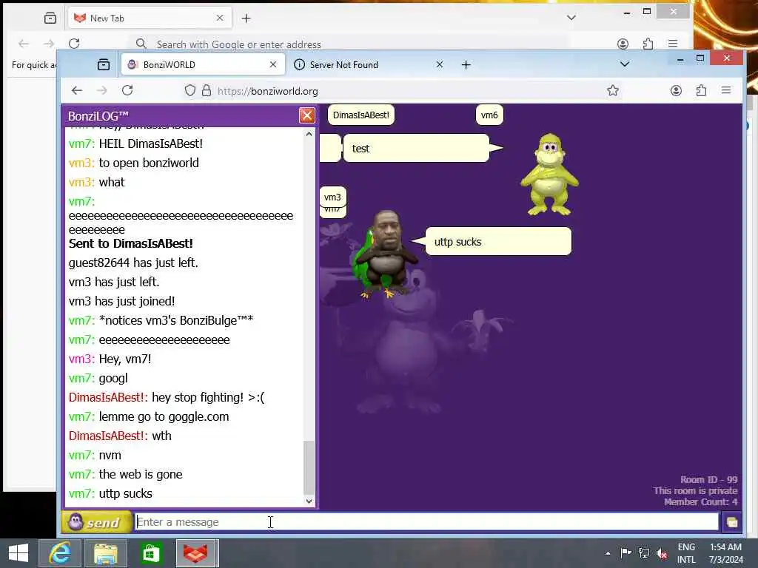Click background window search address bar

[348, 44]
